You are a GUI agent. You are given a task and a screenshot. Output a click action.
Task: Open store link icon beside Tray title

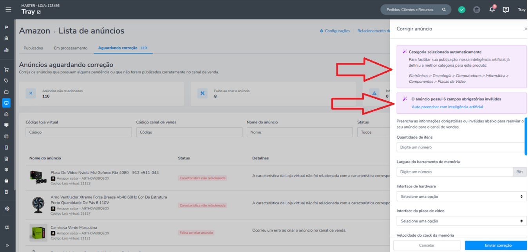tap(38, 12)
